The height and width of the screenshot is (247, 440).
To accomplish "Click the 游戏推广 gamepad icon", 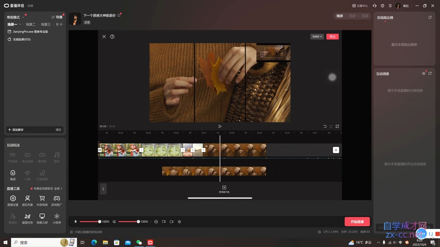I will point(57,199).
